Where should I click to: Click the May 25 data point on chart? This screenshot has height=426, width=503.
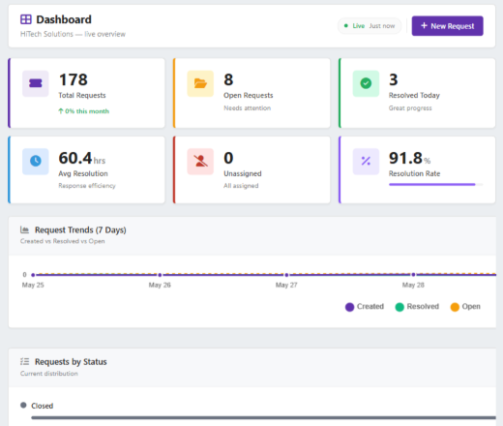[x=33, y=275]
